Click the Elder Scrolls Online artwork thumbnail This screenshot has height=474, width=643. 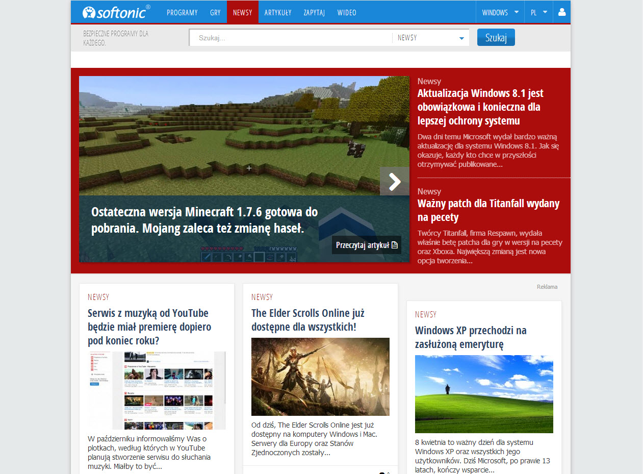pyautogui.click(x=320, y=377)
